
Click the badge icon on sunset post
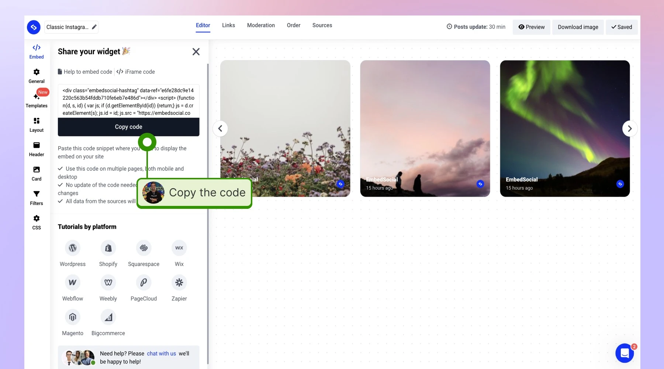480,184
